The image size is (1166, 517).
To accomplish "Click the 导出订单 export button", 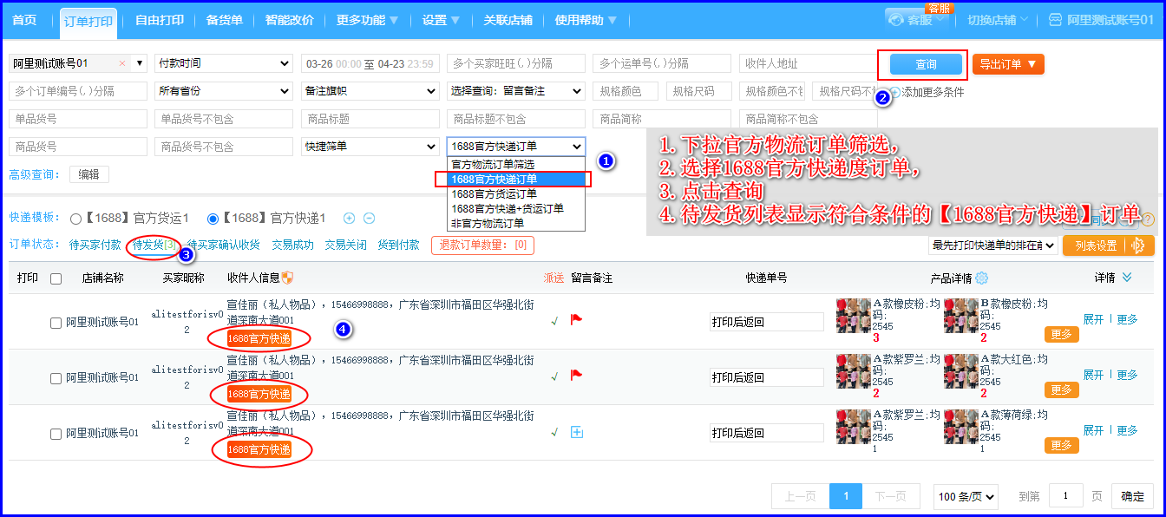I will coord(1008,64).
